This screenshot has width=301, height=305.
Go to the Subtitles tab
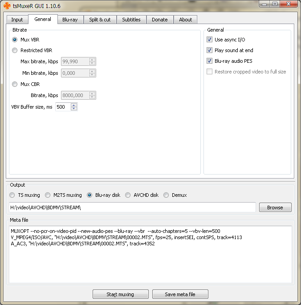(x=131, y=20)
